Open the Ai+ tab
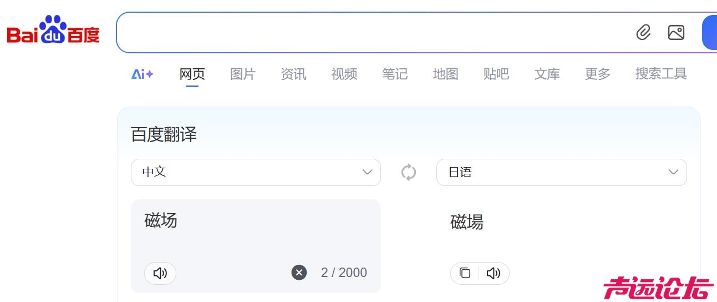Image resolution: width=717 pixels, height=302 pixels. [143, 74]
